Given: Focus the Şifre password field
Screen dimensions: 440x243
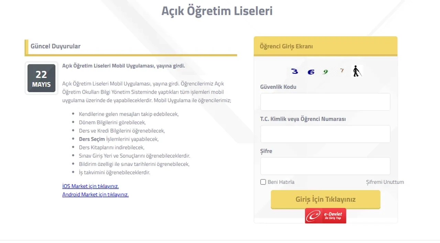Looking at the screenshot, I should [x=325, y=166].
